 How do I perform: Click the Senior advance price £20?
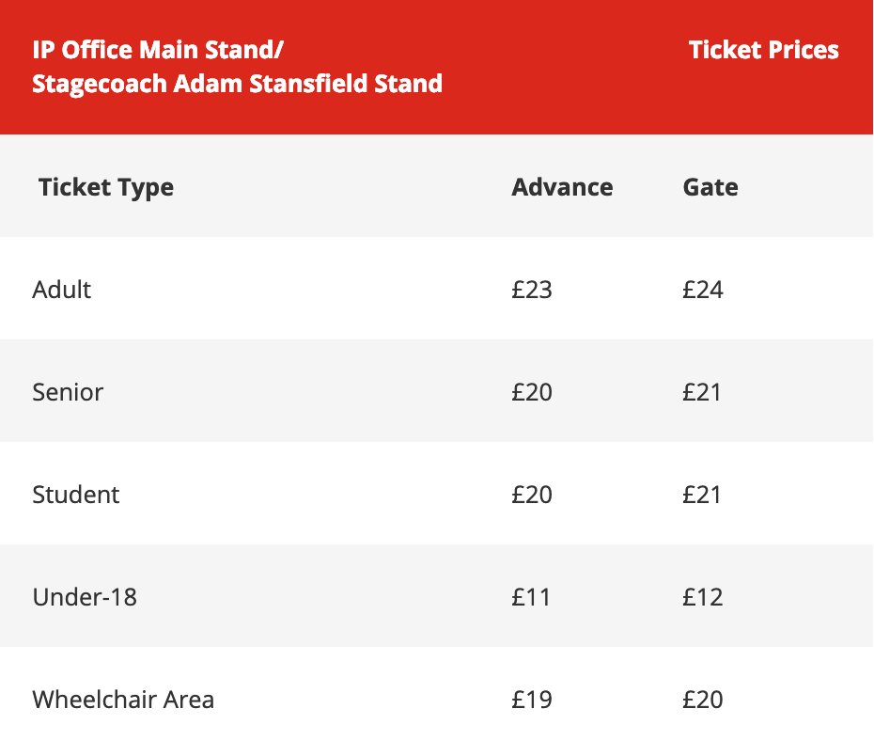pyautogui.click(x=532, y=392)
